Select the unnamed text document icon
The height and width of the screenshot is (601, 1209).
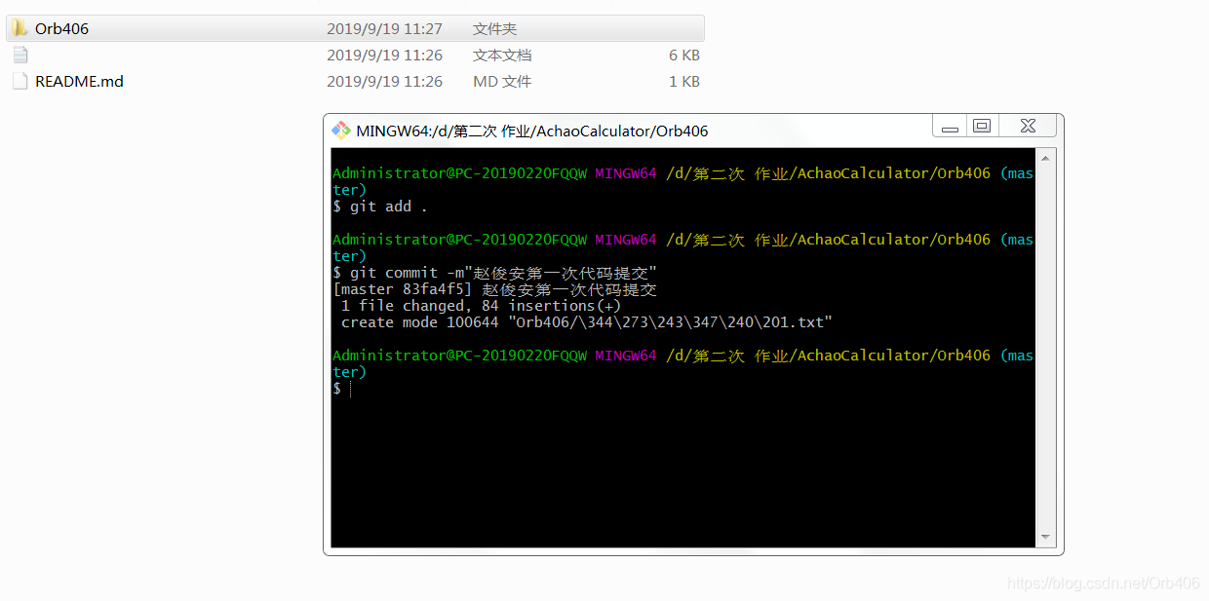(x=19, y=56)
